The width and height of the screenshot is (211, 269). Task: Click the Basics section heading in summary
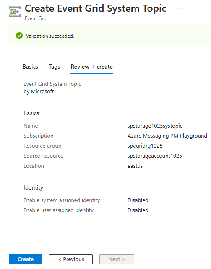(x=31, y=113)
